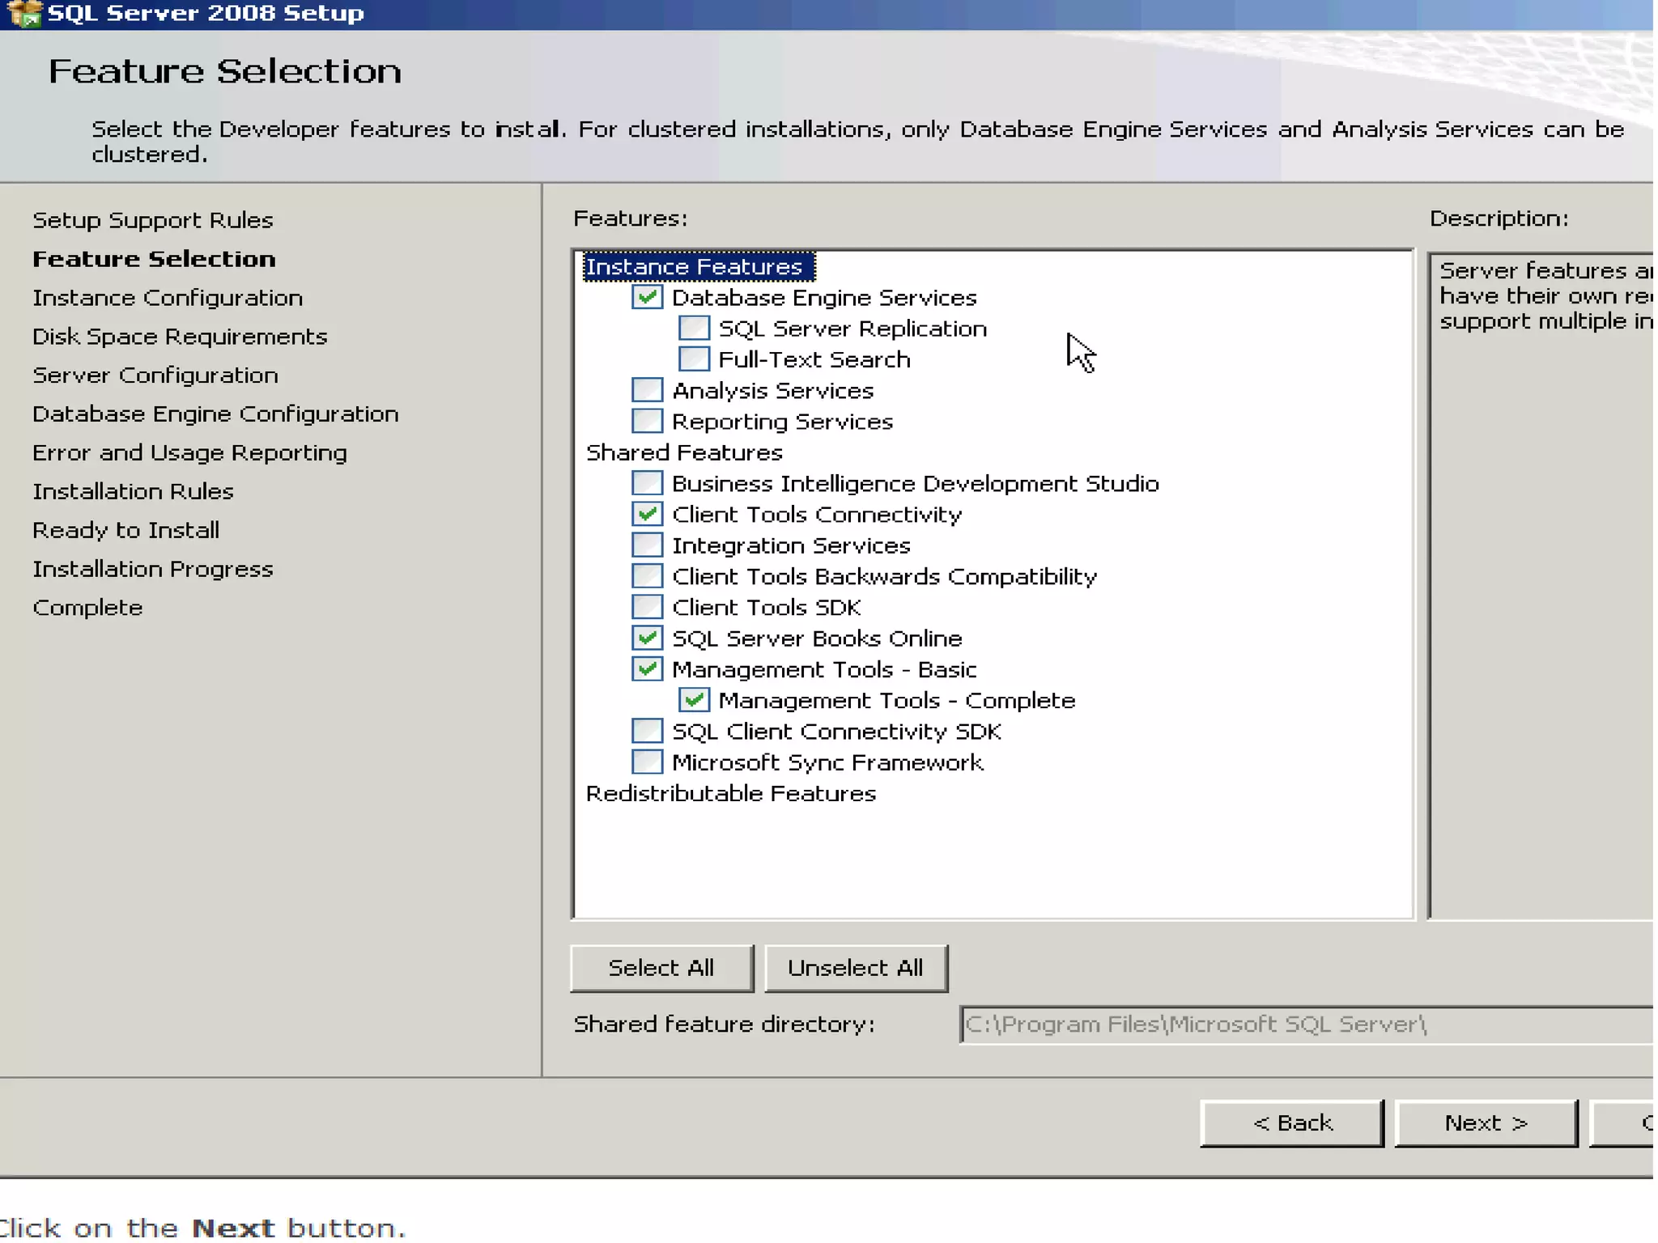Check the Full-Text Search option

click(694, 359)
